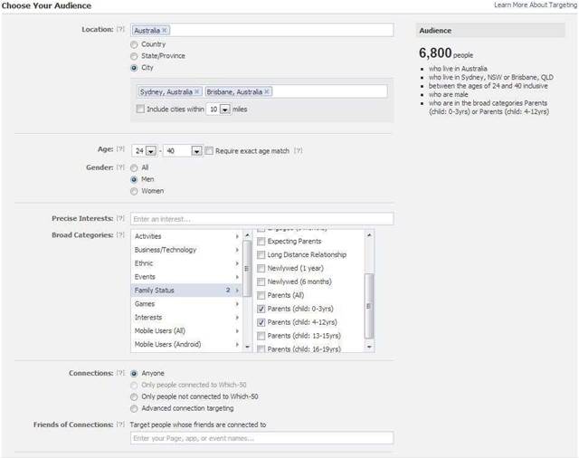Open Learn More About Targeting link
The image size is (579, 458).
point(536,5)
